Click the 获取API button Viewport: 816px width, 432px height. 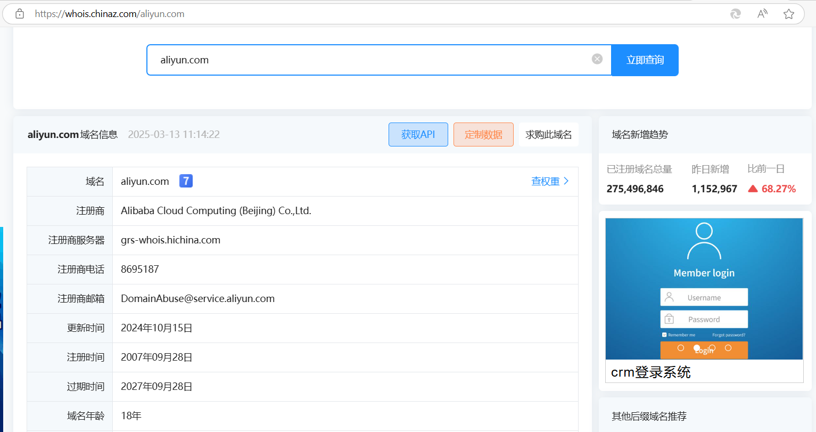(x=418, y=134)
